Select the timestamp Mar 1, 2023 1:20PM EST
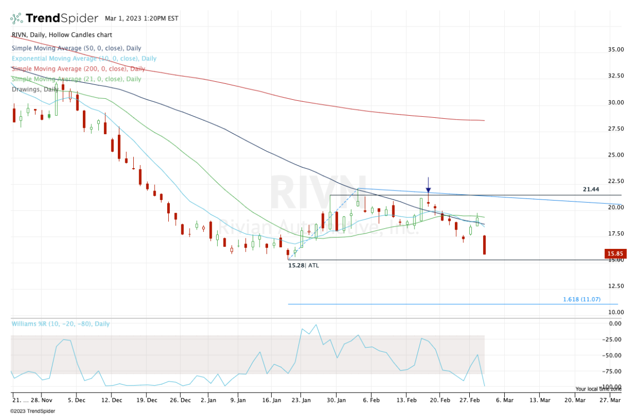Image resolution: width=637 pixels, height=416 pixels. pos(142,19)
